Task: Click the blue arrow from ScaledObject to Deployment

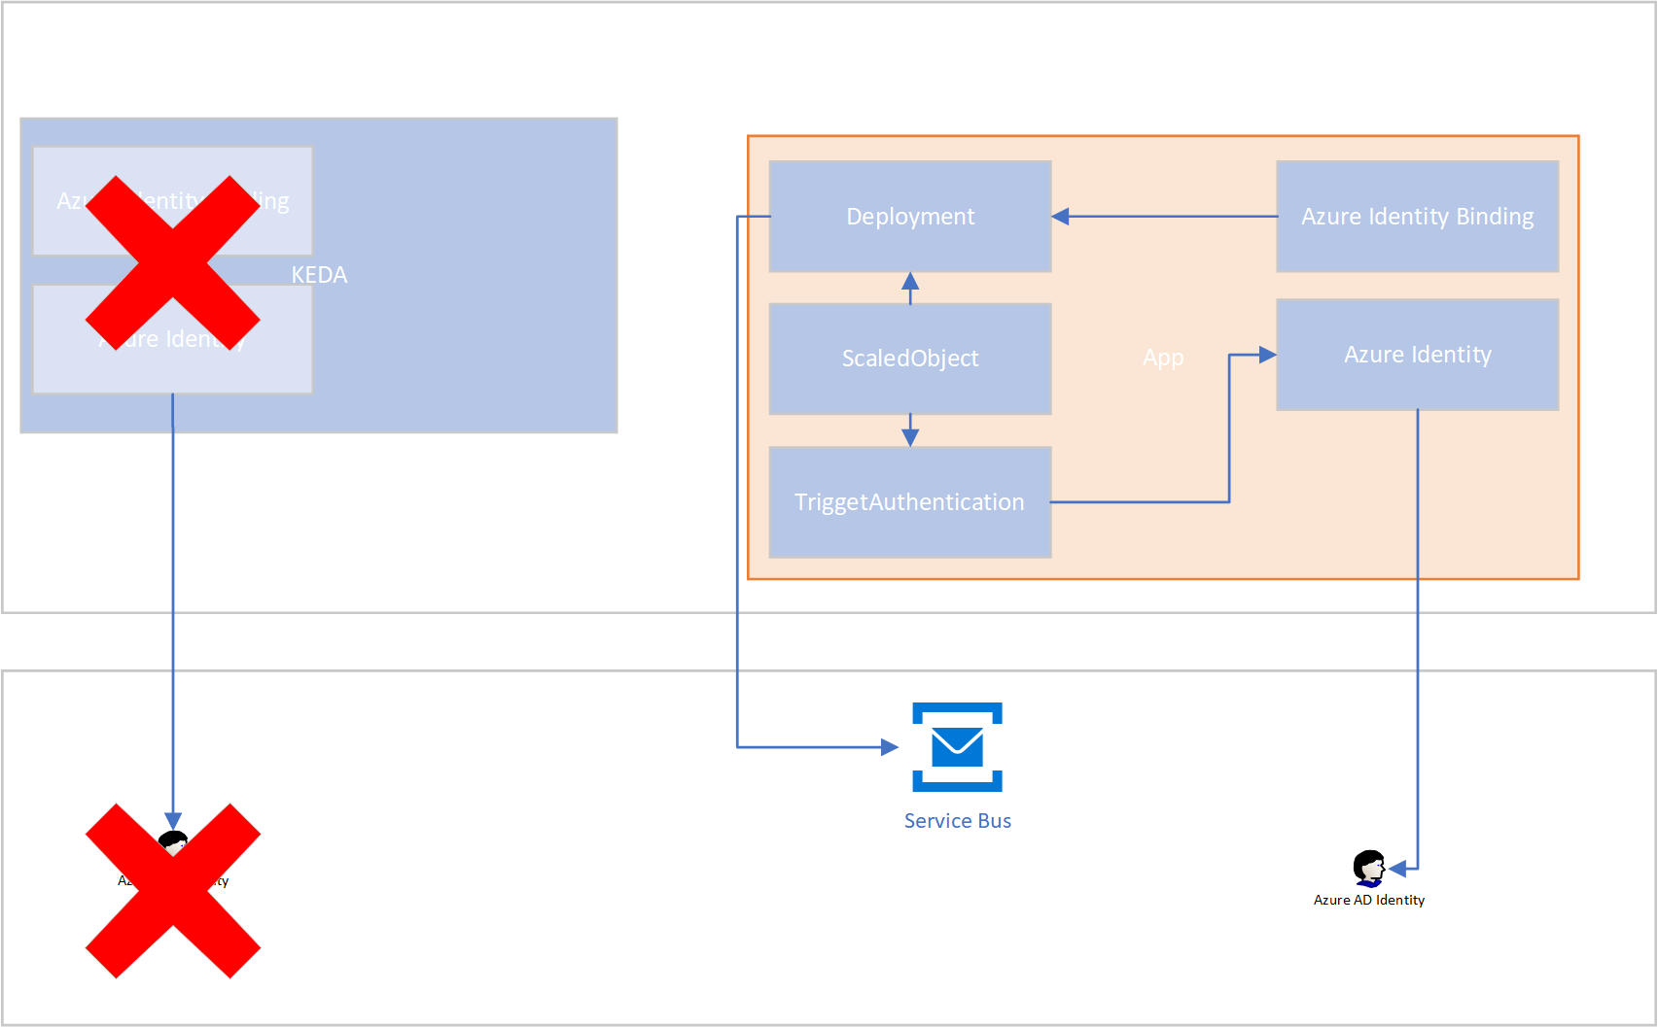Action: [909, 285]
